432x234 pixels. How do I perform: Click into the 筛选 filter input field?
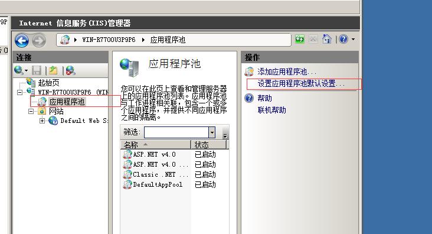point(176,132)
